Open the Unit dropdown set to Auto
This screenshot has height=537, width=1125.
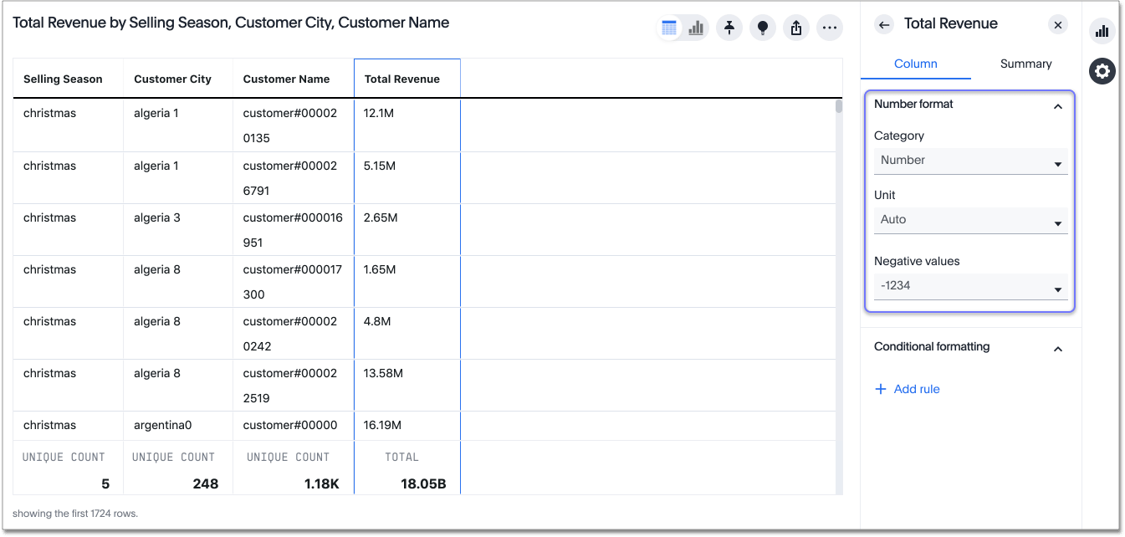970,220
